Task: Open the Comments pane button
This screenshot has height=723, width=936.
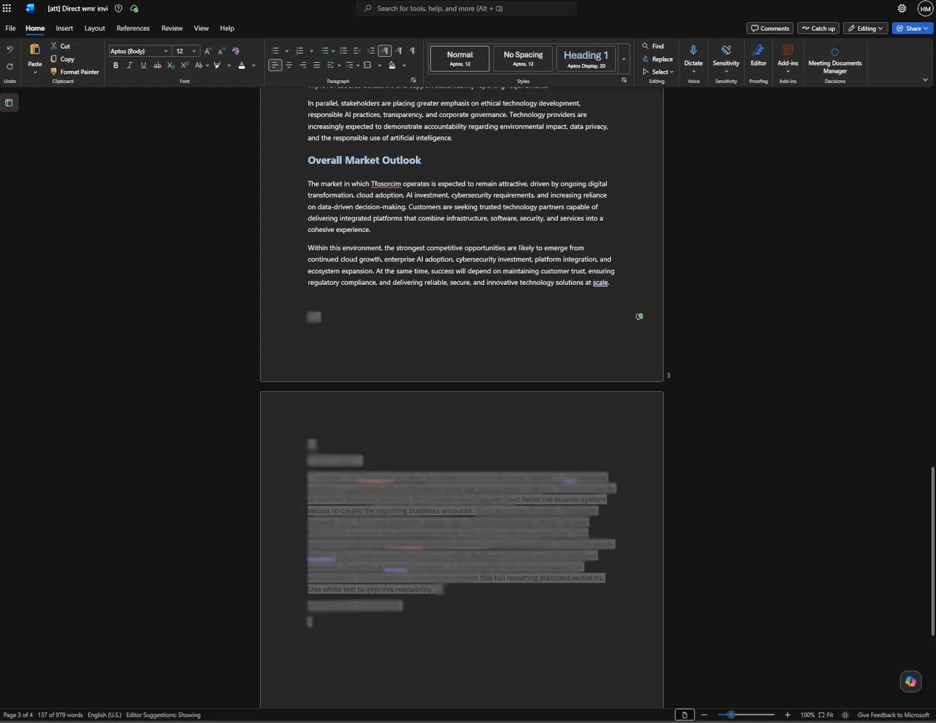Action: click(x=770, y=28)
